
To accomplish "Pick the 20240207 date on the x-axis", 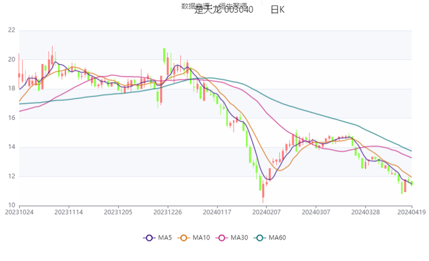I will tap(265, 212).
